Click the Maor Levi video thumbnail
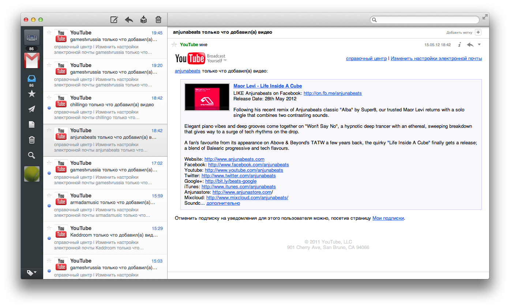 click(207, 97)
